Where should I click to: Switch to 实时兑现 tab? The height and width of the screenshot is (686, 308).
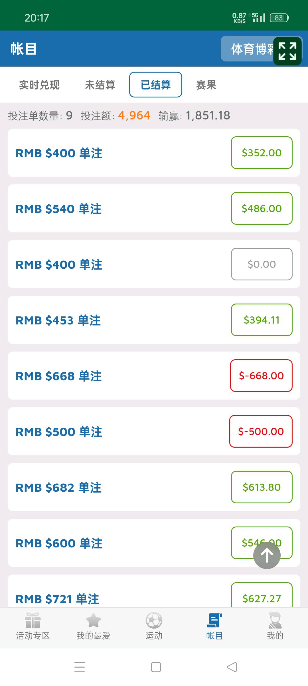(39, 85)
